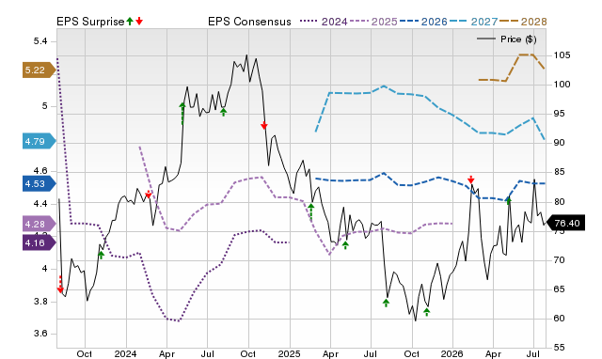Click the green surprise arrow near Aug 2025
Viewport: 602px width, 359px height.
(387, 303)
